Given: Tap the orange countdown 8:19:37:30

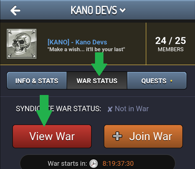Looking at the screenshot, I should pos(118,163).
